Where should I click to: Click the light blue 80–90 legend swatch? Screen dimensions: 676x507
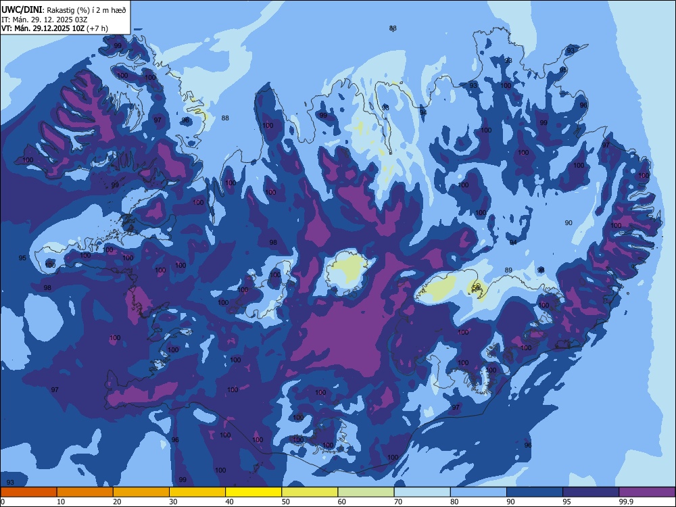pos(479,492)
